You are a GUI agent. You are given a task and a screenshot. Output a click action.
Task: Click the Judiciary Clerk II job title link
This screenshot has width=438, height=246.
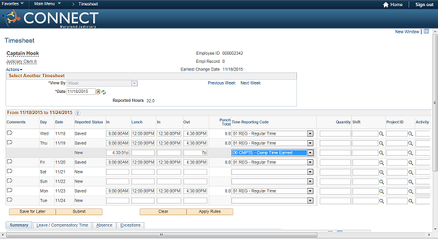[x=21, y=61]
